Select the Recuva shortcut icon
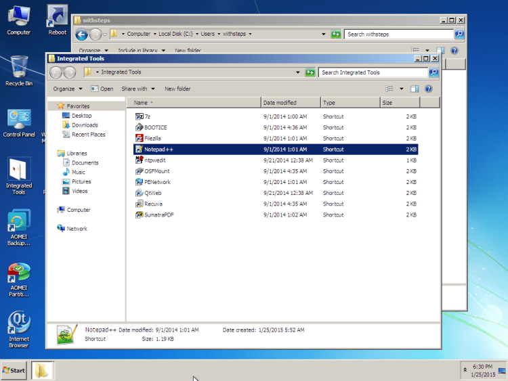This screenshot has width=508, height=381. [x=140, y=204]
